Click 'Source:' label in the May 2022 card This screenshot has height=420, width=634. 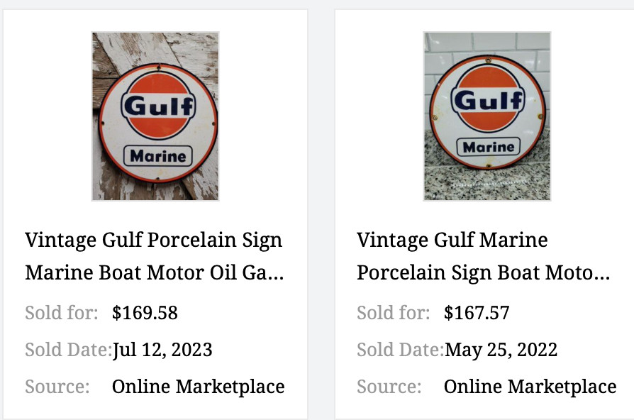pyautogui.click(x=389, y=387)
